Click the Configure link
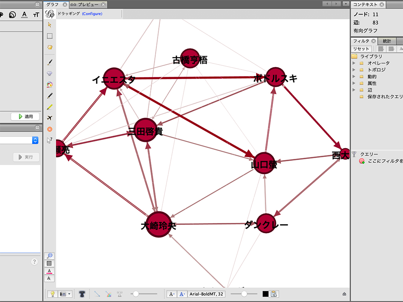The height and width of the screenshot is (302, 403). point(92,14)
